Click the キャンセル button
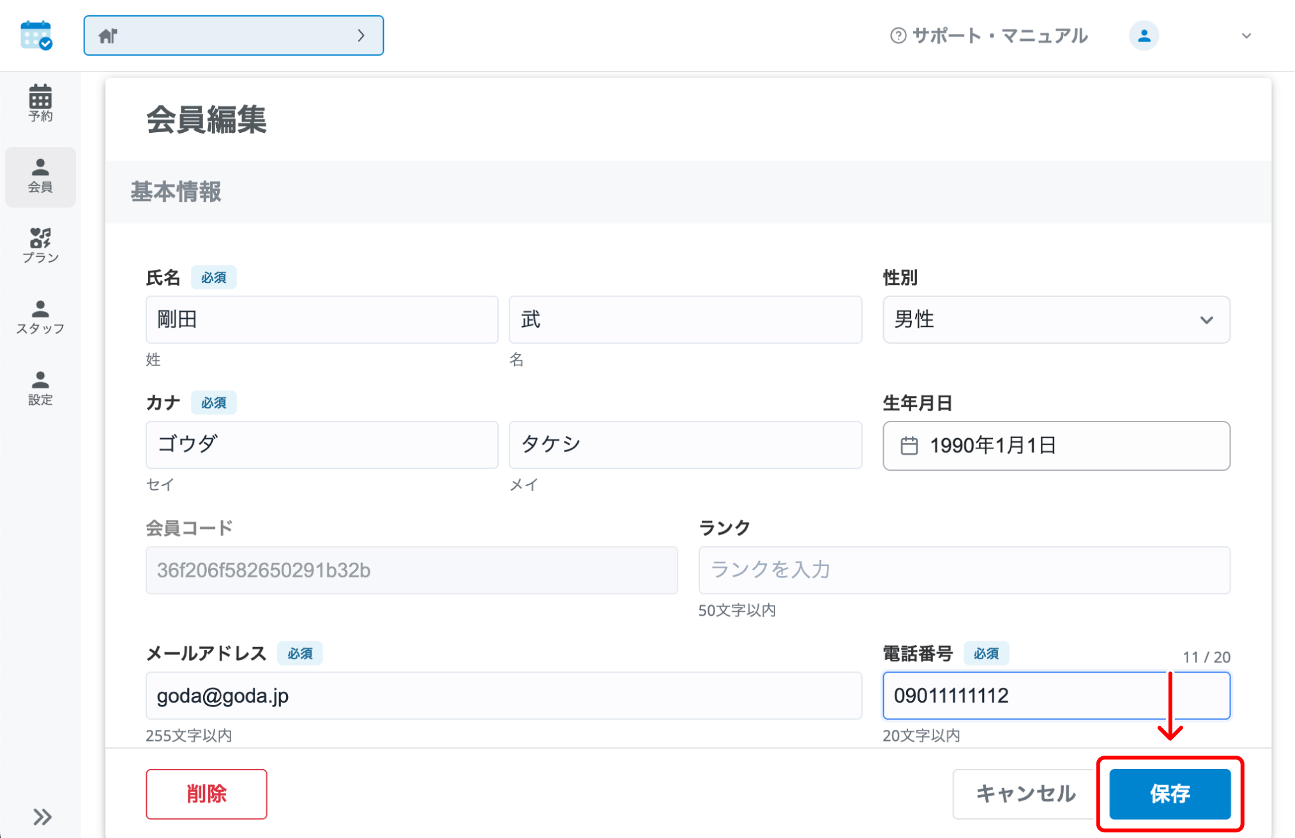The image size is (1295, 838). [x=1026, y=794]
